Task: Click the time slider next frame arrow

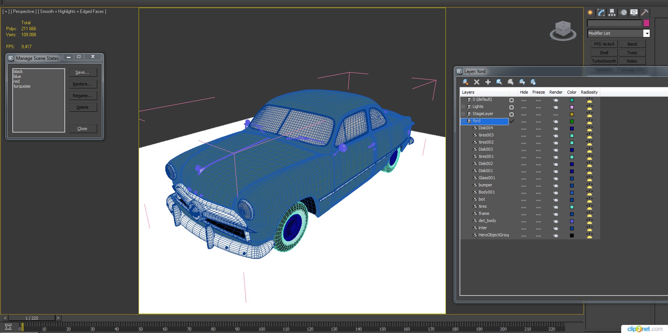Action: (58, 318)
